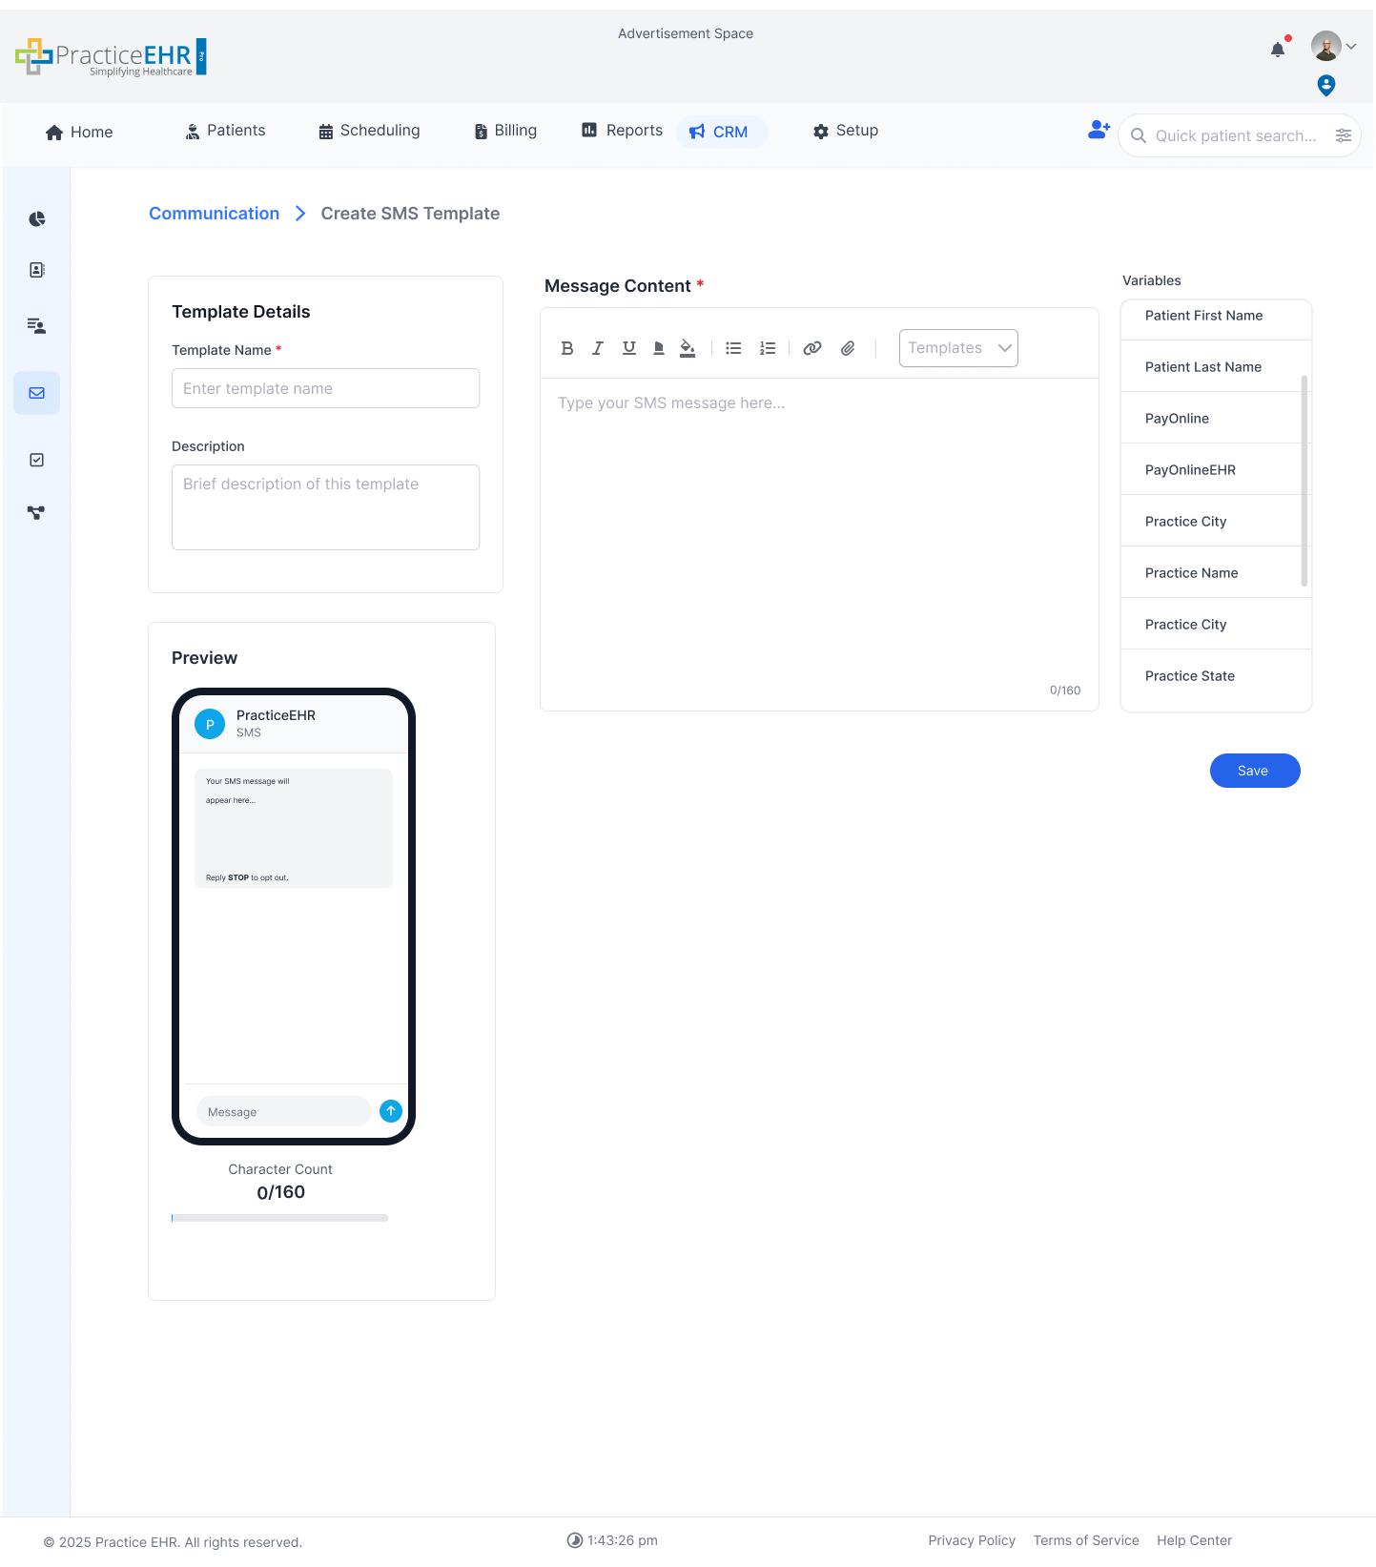Viewport: 1376px width, 1567px height.
Task: Click the Message field in phone preview
Action: click(283, 1112)
